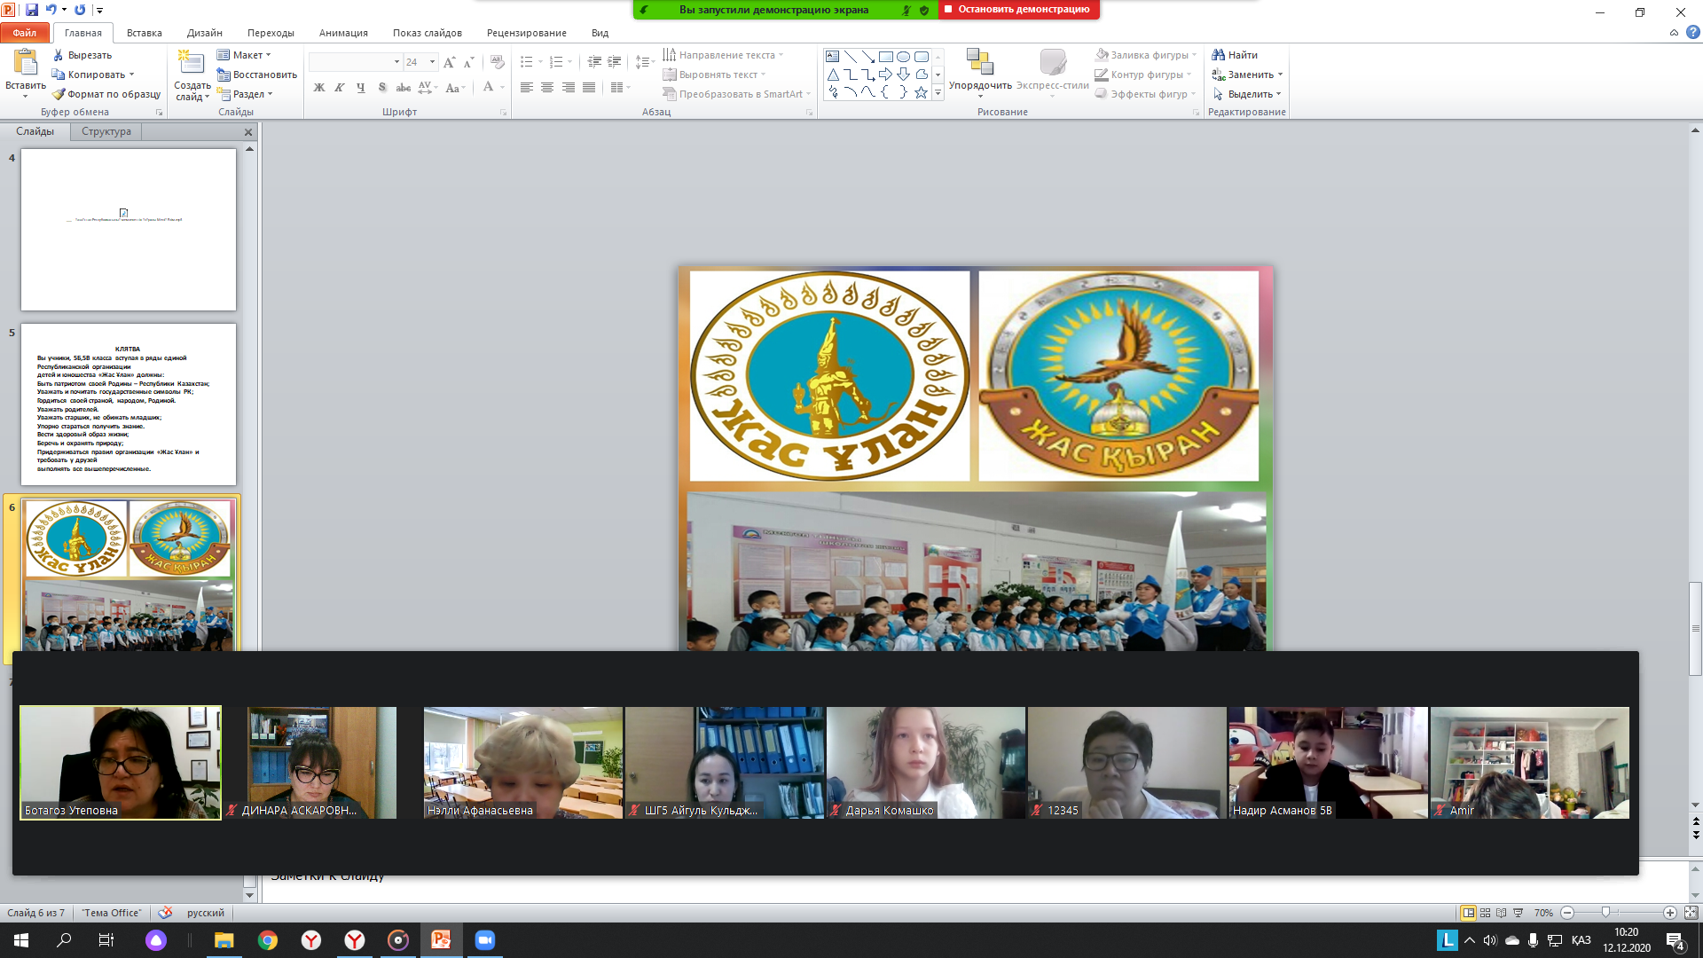Click the zoom slider handle in status bar
1703x958 pixels.
(1605, 913)
